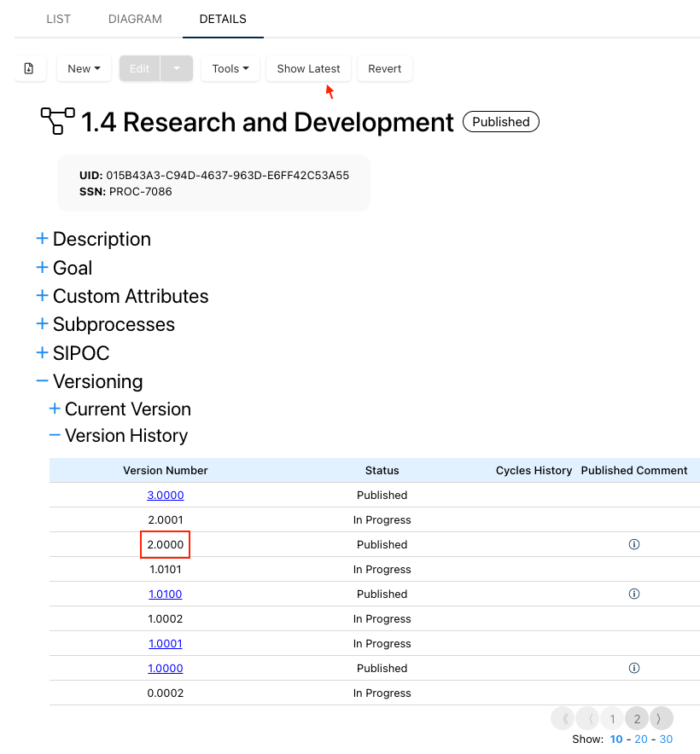The height and width of the screenshot is (754, 700).
Task: Go to previous page of version history
Action: [588, 718]
